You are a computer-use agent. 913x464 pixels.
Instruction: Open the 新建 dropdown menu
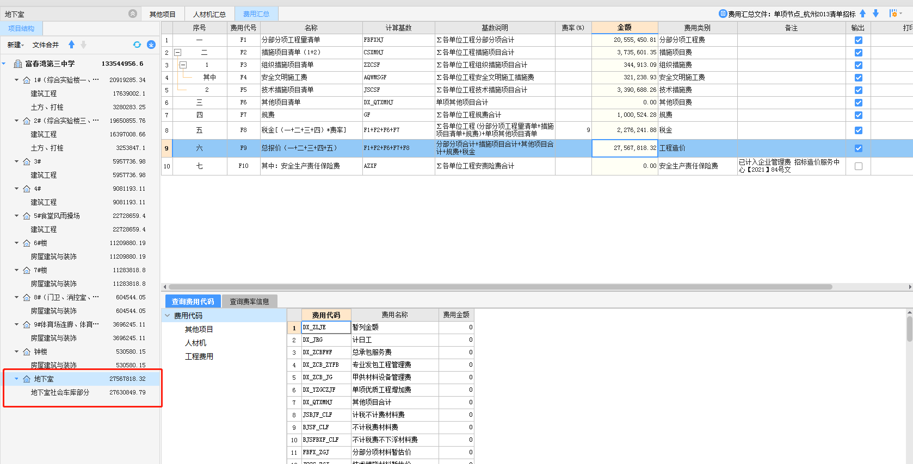[x=16, y=45]
